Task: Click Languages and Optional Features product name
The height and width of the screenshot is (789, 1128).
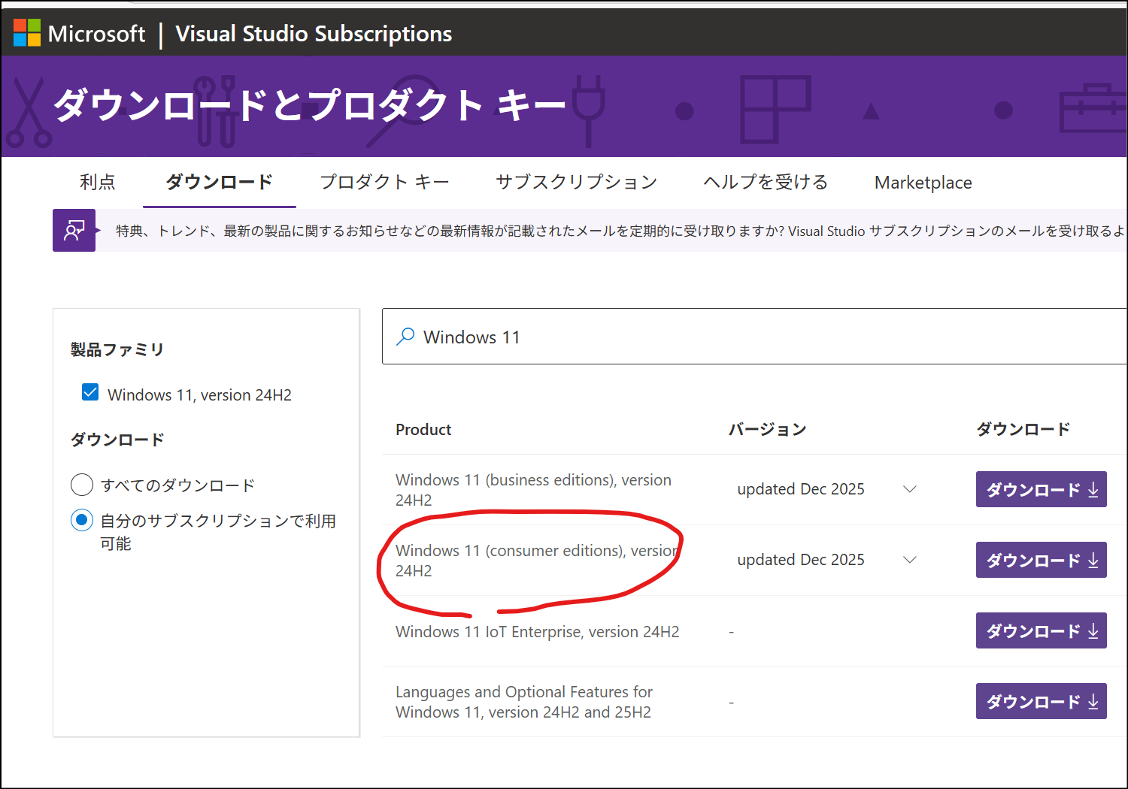Action: pyautogui.click(x=524, y=702)
